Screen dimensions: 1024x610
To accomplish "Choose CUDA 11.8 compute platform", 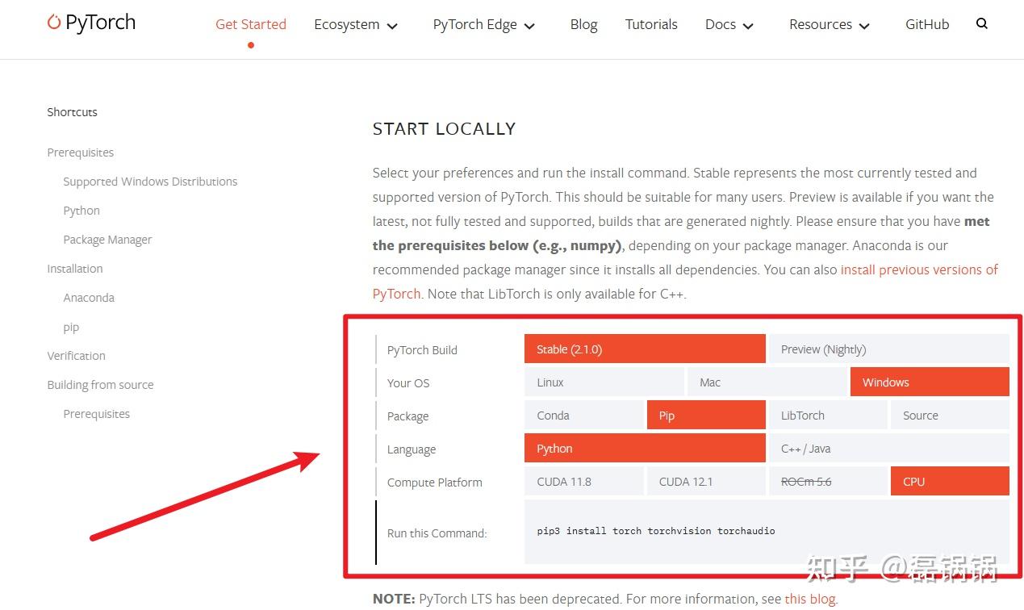I will pos(583,481).
